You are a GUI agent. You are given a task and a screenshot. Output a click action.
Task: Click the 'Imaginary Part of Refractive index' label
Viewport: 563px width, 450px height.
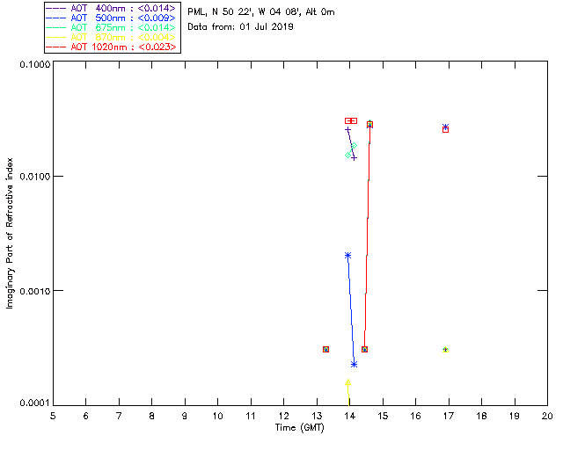[x=10, y=233]
